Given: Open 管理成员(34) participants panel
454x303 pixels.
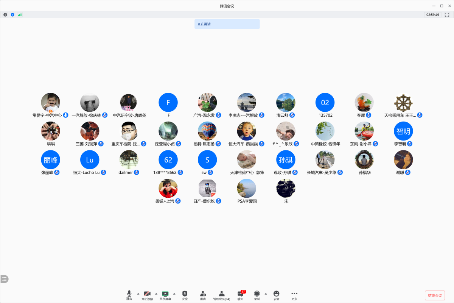Looking at the screenshot, I should pos(222,295).
